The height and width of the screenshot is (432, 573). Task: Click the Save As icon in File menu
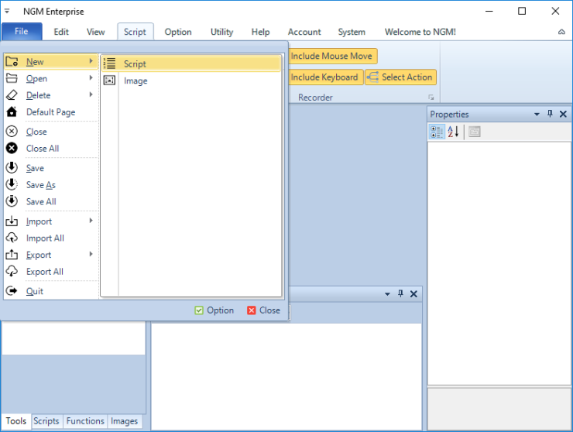coord(12,185)
